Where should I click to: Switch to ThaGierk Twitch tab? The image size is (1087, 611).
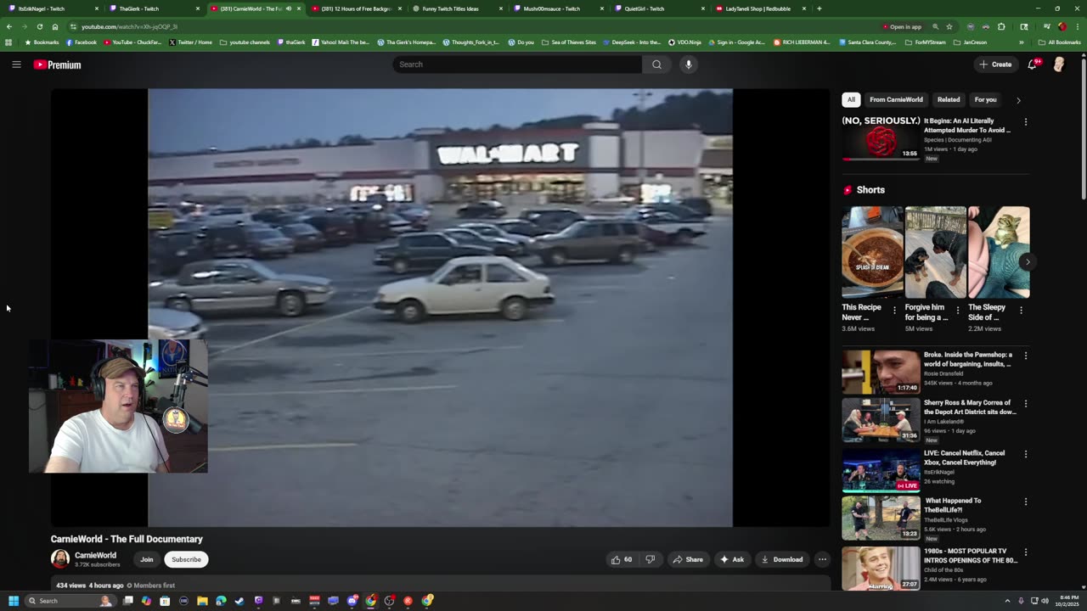coord(155,8)
